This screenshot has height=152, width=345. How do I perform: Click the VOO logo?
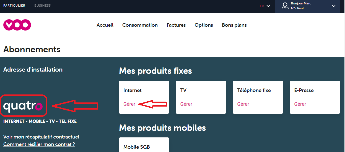17,25
